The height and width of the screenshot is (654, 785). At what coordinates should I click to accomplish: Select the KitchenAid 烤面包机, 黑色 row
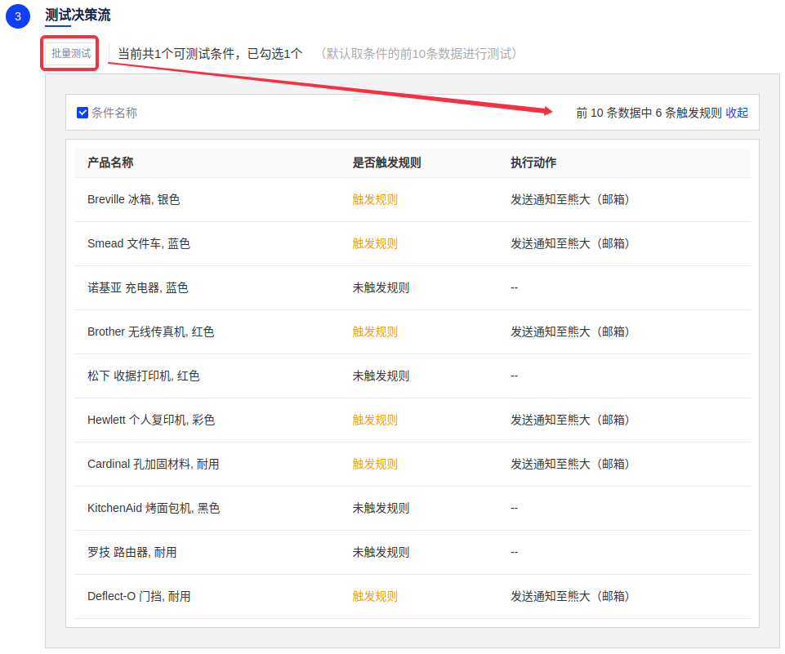[x=154, y=508]
